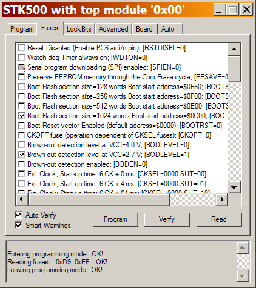Click fuse list scroll left arrow
Viewport: 256px width, 288px height.
click(22, 199)
